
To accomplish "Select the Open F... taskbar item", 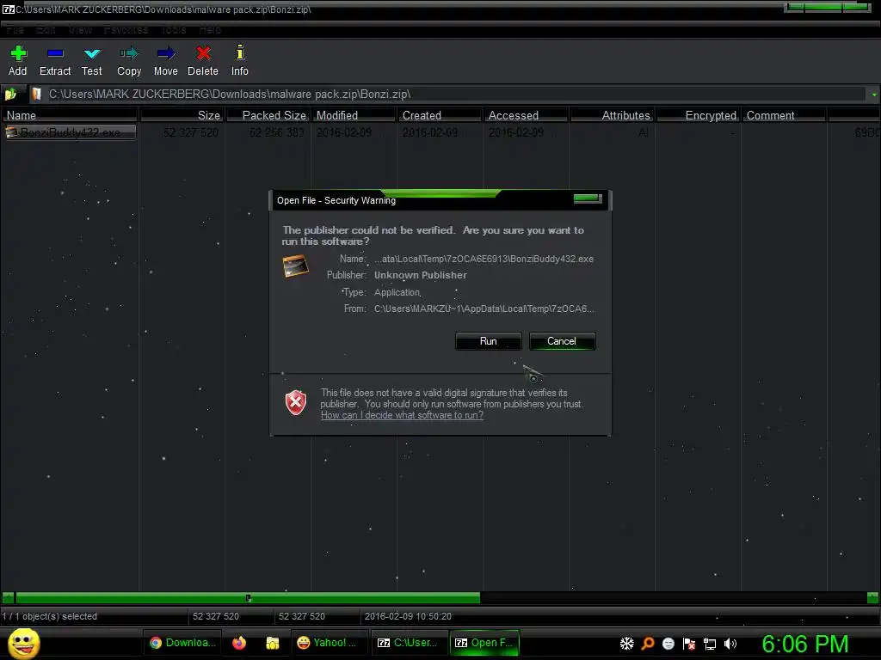I will pos(485,643).
